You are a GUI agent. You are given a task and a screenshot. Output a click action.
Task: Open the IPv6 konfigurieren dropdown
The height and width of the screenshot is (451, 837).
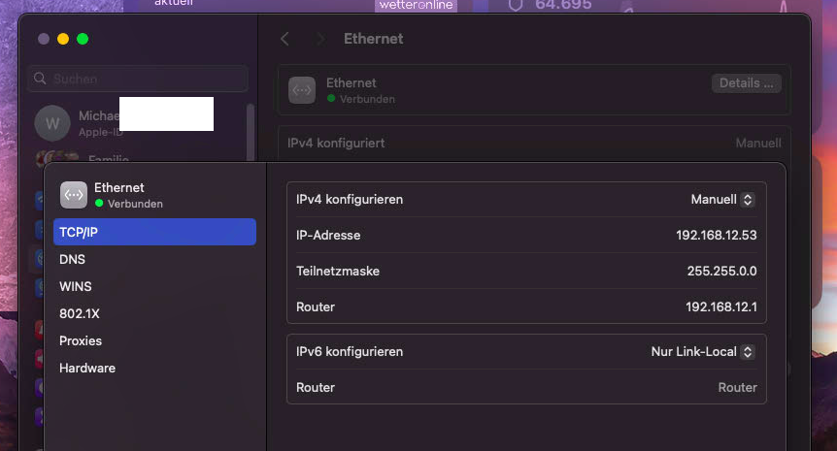702,352
